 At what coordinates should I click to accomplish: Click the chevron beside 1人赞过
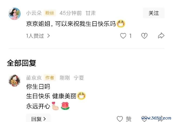click(48, 36)
